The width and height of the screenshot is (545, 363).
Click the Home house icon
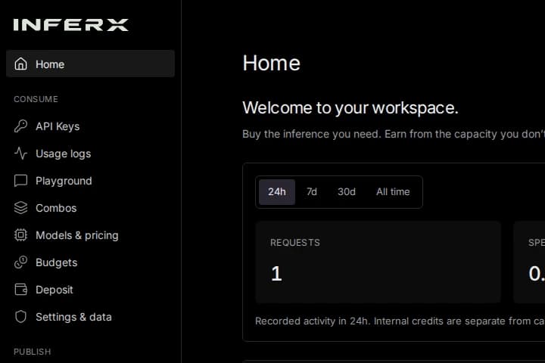tap(21, 64)
